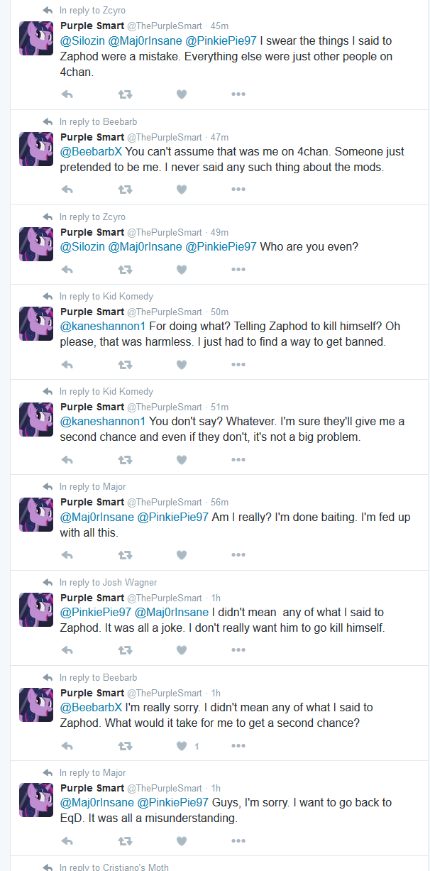Reply to the 45m tweet about 4chan

[68, 94]
